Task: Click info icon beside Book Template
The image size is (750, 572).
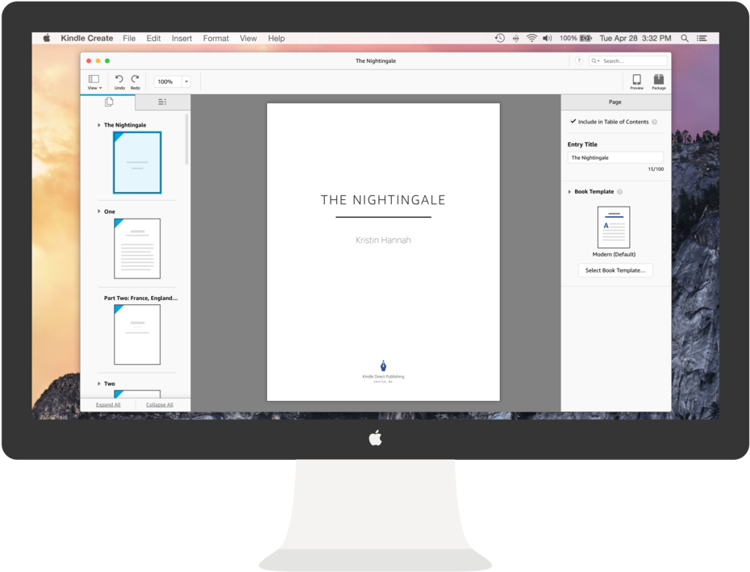Action: pyautogui.click(x=620, y=192)
